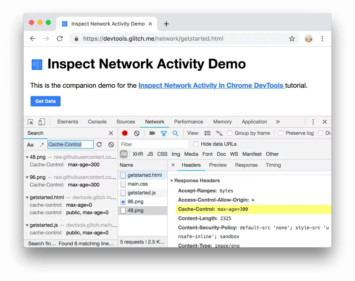The width and height of the screenshot is (355, 281).
Task: Close the request details pane
Action: [x=173, y=165]
